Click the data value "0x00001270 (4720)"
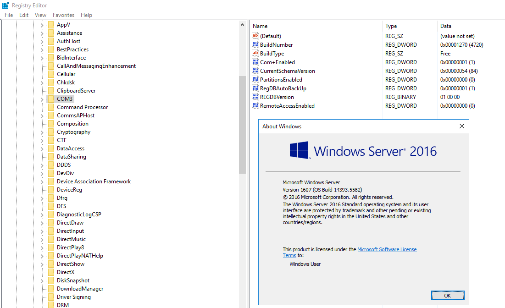The height and width of the screenshot is (308, 505). click(x=462, y=45)
